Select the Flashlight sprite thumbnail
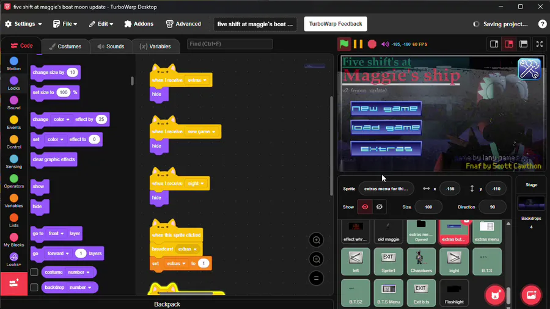Viewport: 550px width, 309px height. (454, 293)
